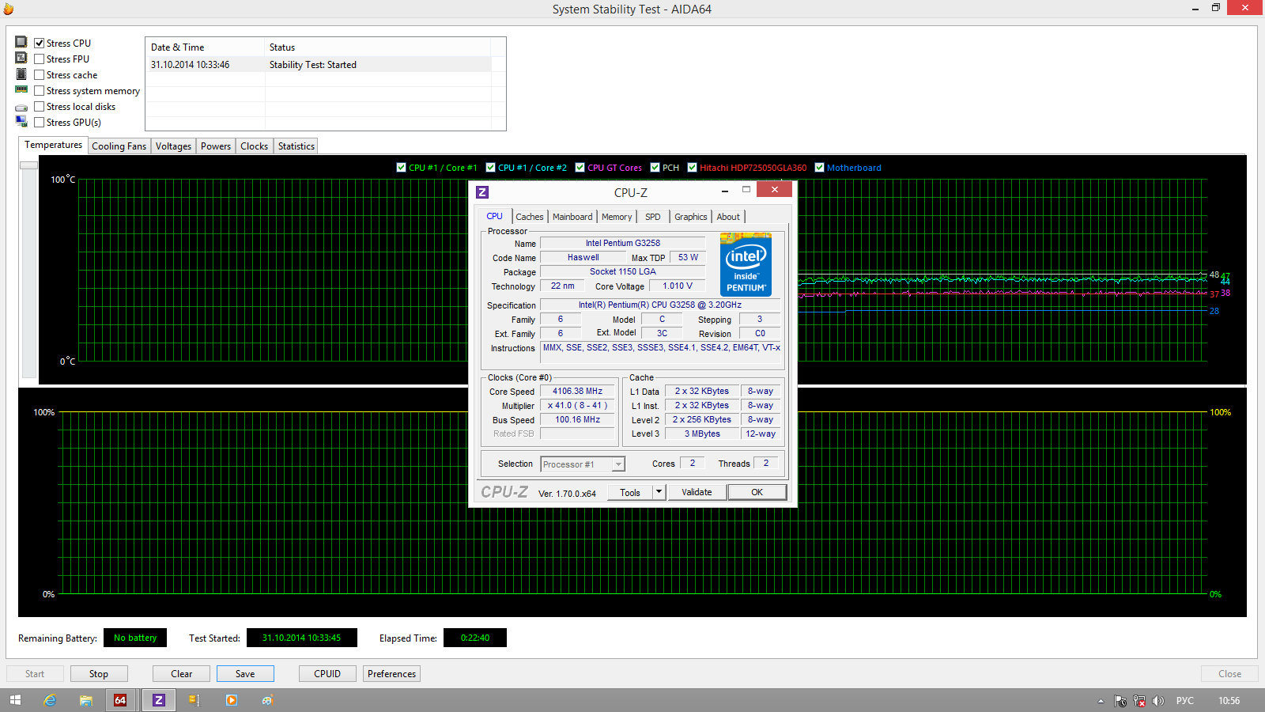
Task: Enable the Stress local disks checkbox
Action: point(39,106)
